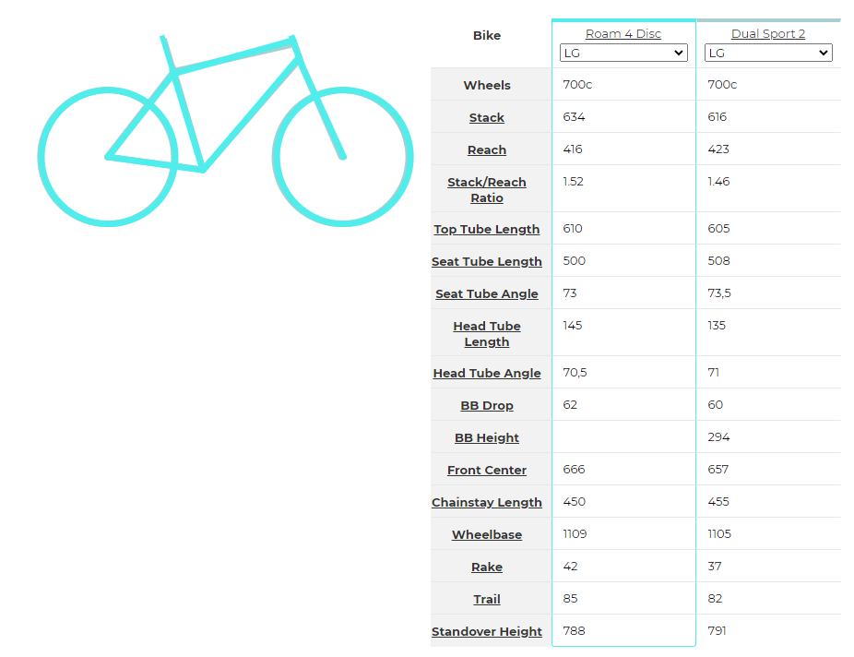854x657 pixels.
Task: Click the Bike column header label
Action: (x=487, y=35)
